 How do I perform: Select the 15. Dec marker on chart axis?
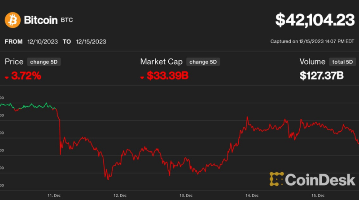click(x=318, y=196)
